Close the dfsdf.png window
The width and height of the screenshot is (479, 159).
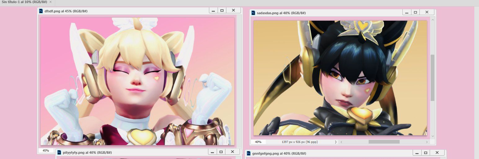pos(233,10)
